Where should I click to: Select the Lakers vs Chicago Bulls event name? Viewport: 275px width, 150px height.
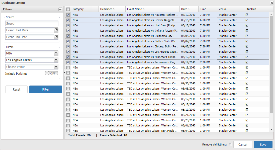[x=152, y=46]
